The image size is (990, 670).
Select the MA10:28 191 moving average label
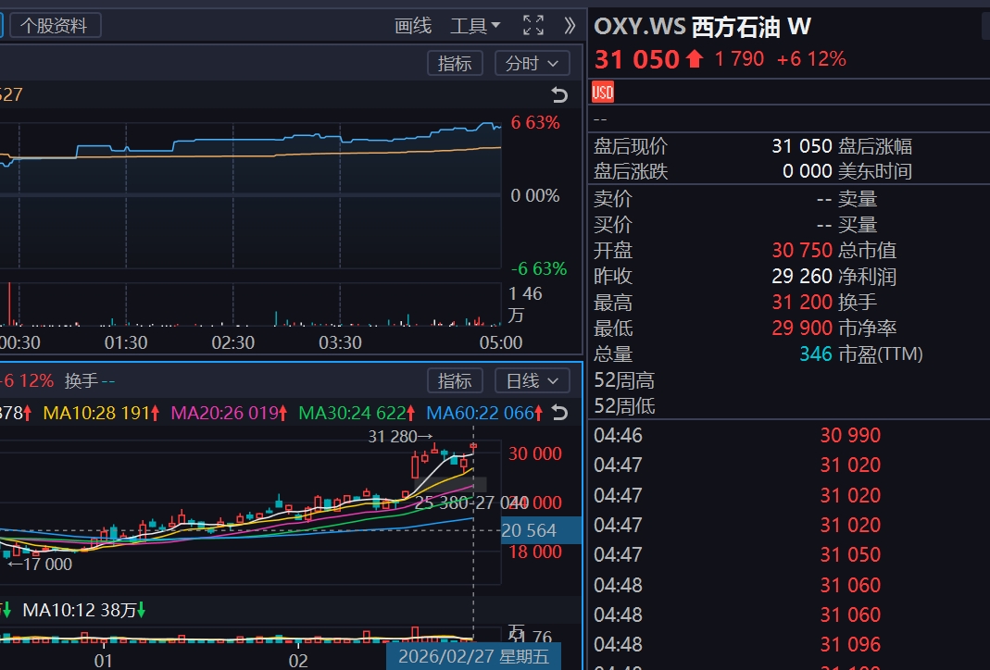pos(101,414)
